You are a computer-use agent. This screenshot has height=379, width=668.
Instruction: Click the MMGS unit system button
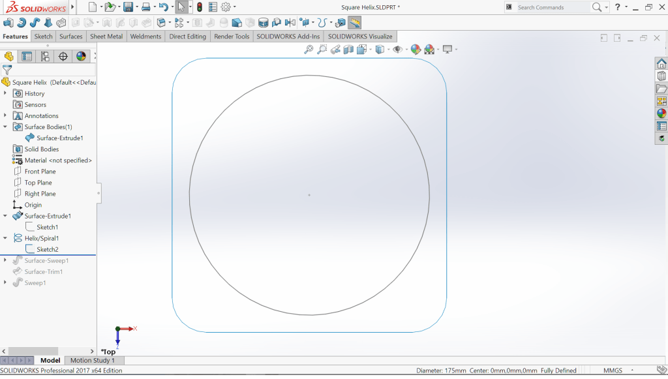[x=613, y=371]
